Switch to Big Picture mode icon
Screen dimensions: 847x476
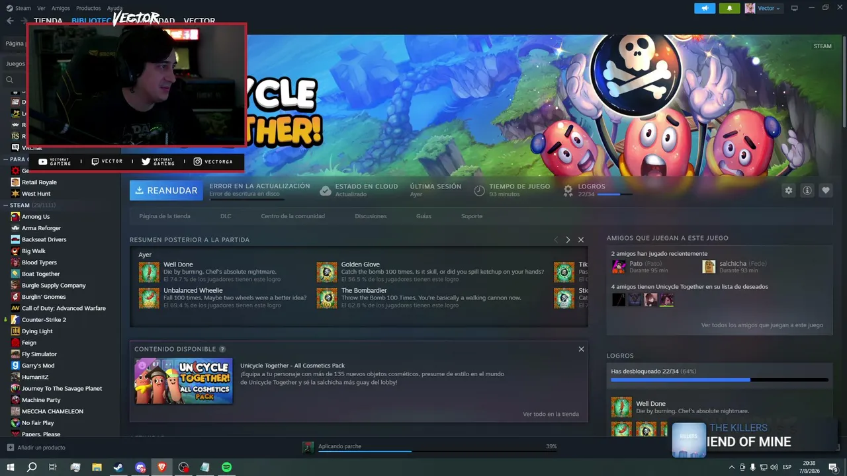(x=794, y=8)
